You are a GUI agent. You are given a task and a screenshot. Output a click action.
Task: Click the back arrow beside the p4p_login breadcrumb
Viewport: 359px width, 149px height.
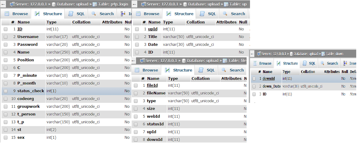tap(3, 4)
